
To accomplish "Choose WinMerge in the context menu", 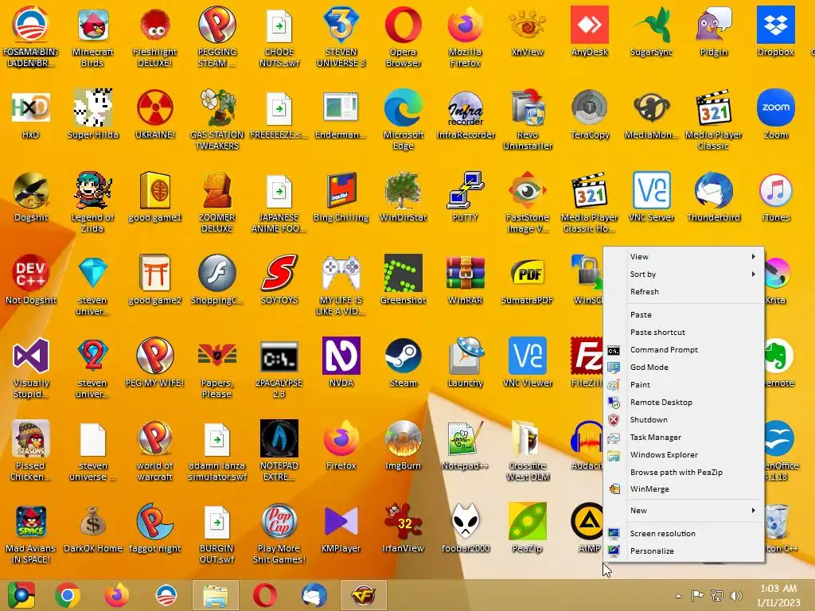I will point(684,489).
